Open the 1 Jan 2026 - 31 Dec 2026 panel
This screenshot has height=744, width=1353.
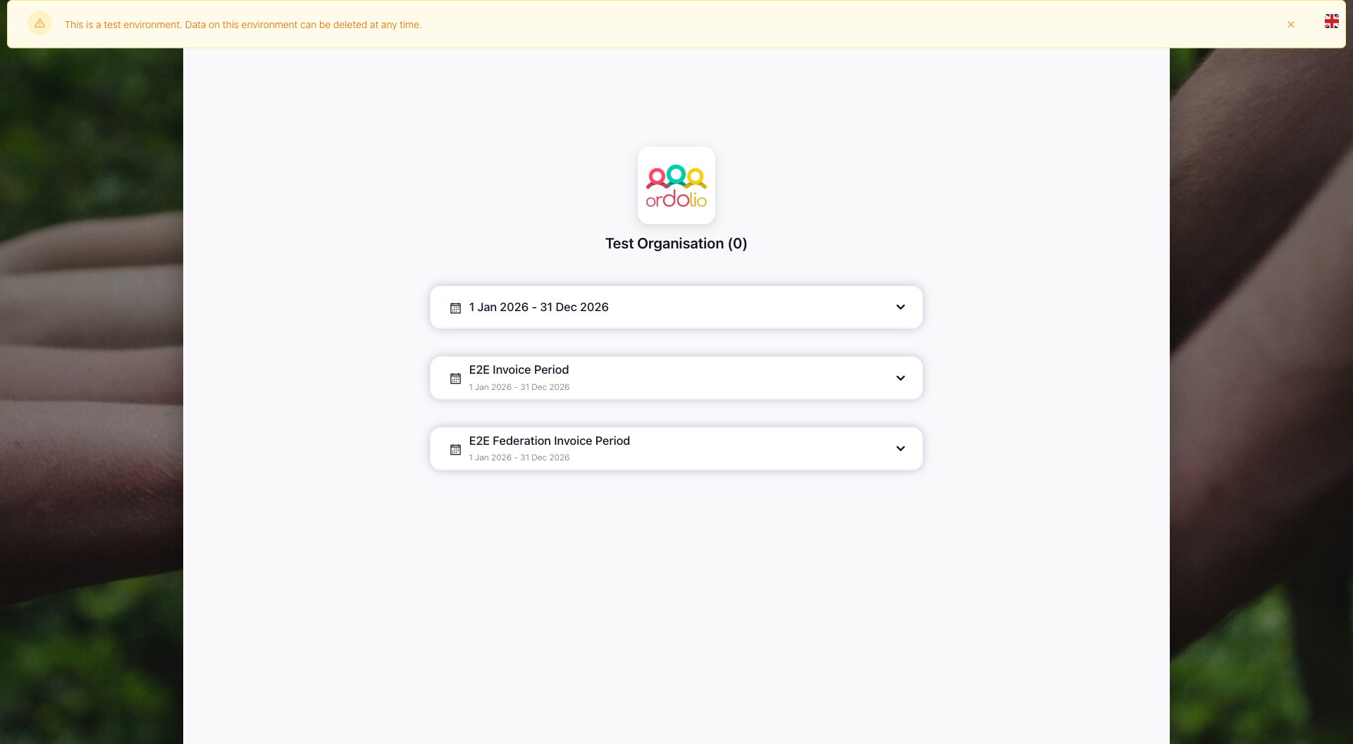676,307
